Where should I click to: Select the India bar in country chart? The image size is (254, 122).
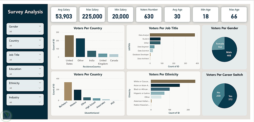(x=91, y=54)
